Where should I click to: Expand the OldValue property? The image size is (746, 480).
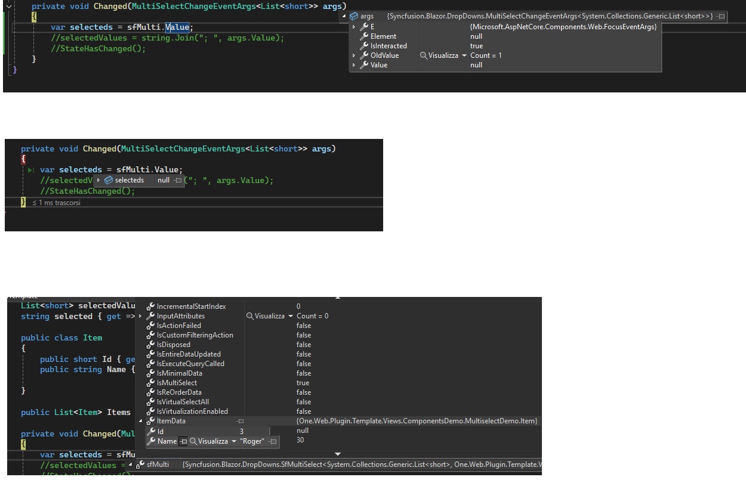tap(354, 55)
